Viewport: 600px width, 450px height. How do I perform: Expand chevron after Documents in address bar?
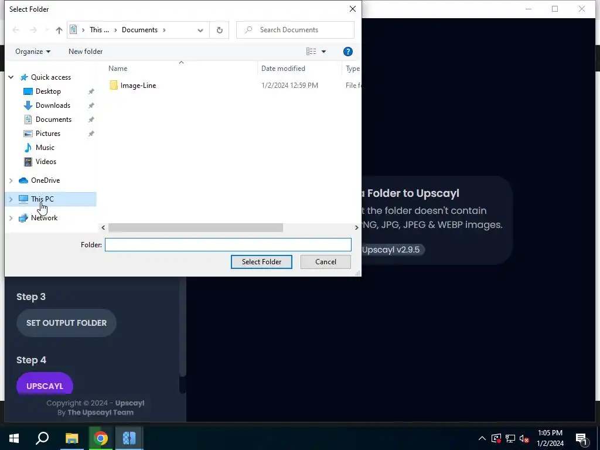pos(164,30)
